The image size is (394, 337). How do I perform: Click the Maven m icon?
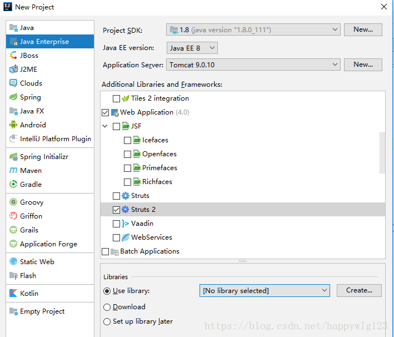pos(13,171)
